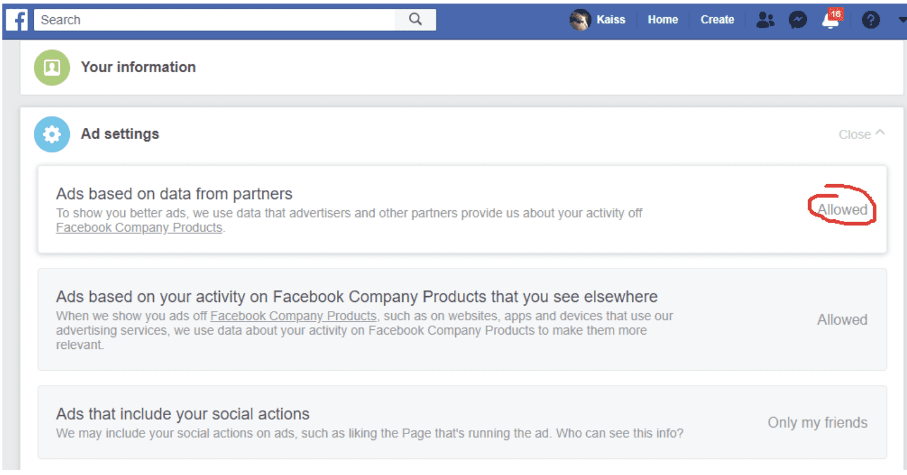Open the Kaiss profile link
Screen dimensions: 907x475
(x=610, y=20)
